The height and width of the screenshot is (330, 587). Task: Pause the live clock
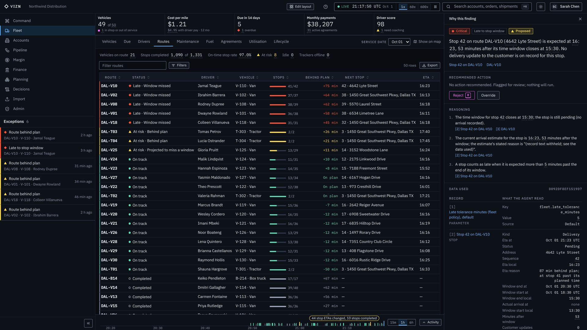click(435, 7)
